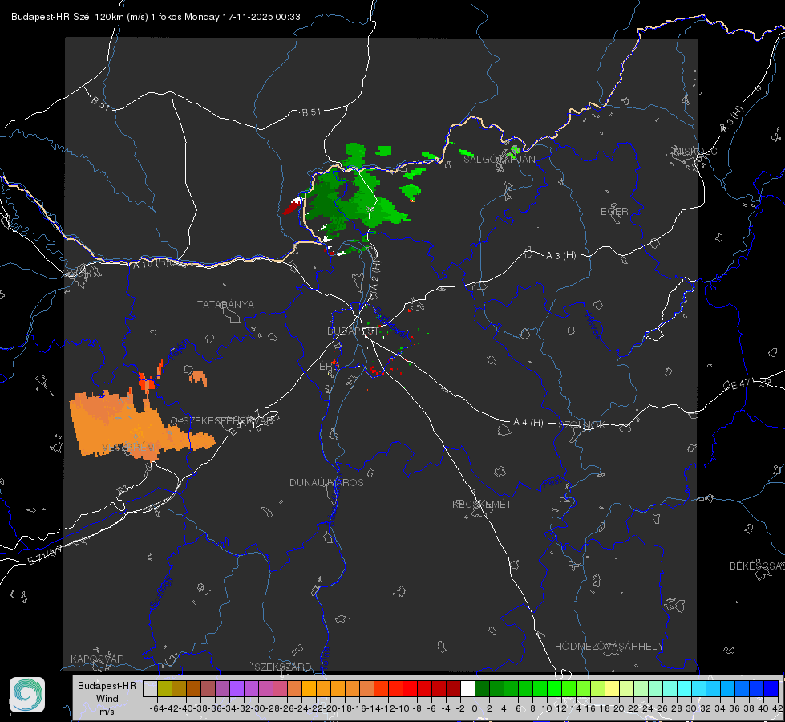Click the 'Budapest-HR Szél 120km' header text

click(x=67, y=17)
